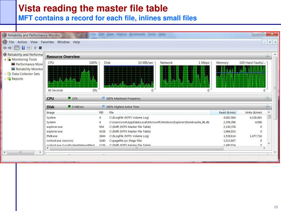The image size is (281, 211).
Task: Select the PMB.exe process row
Action: click(156, 136)
